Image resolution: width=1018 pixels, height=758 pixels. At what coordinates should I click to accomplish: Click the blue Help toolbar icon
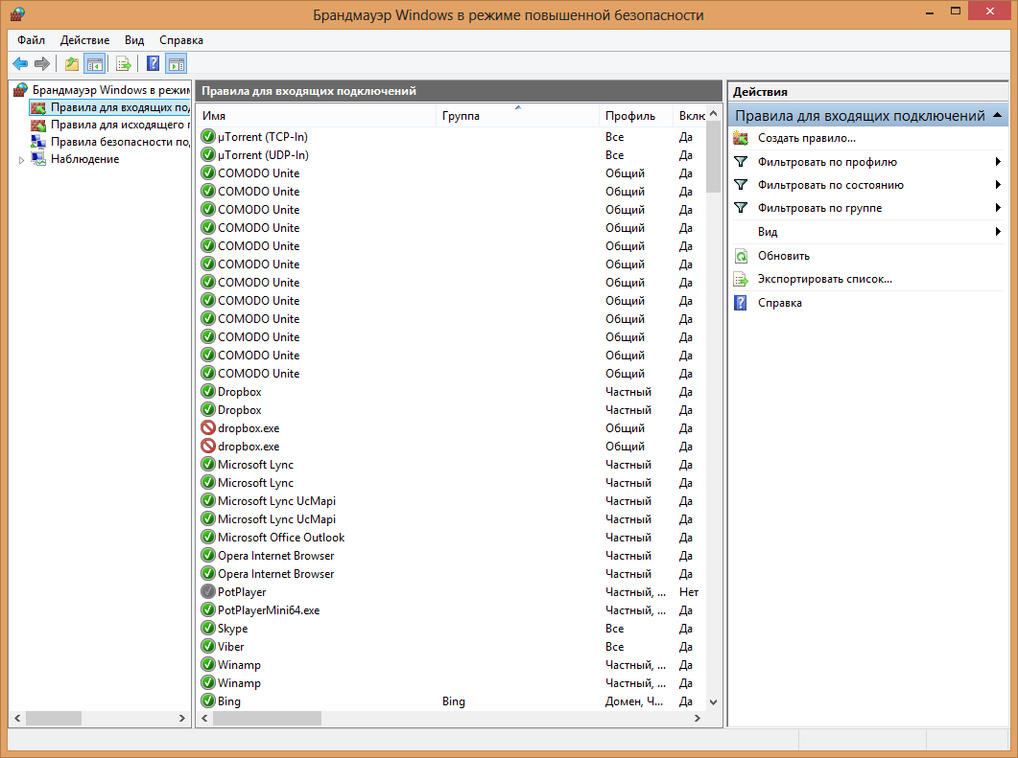[x=154, y=63]
